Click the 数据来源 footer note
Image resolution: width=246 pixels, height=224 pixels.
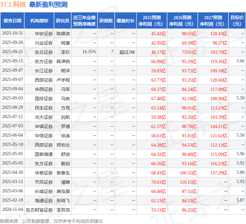51,221
